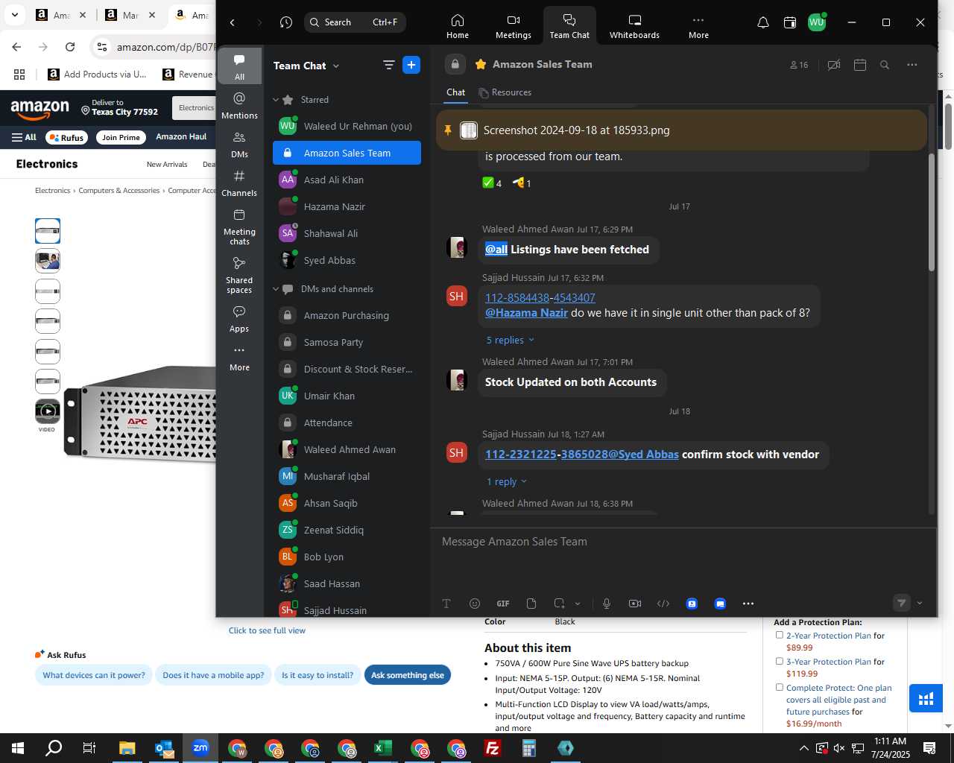
Task: Open the send options dropdown arrow
Action: point(920,603)
